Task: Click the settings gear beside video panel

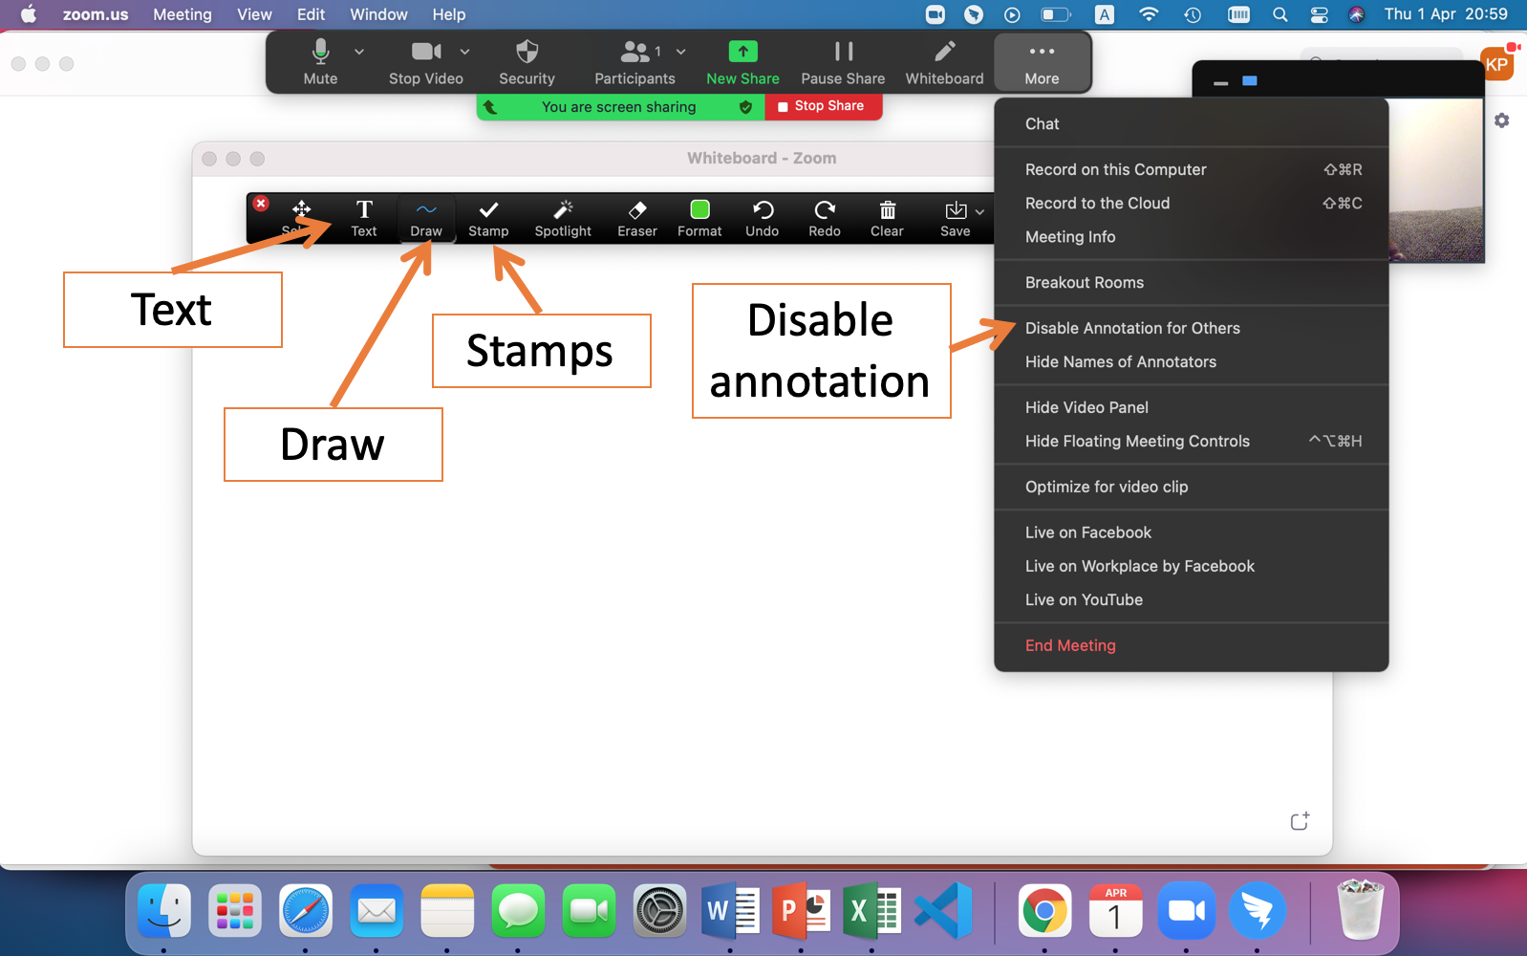Action: click(x=1502, y=120)
